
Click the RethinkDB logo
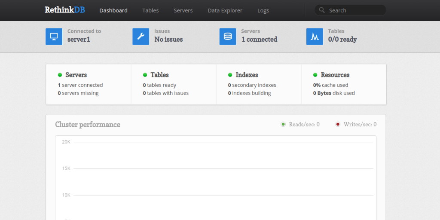(65, 10)
